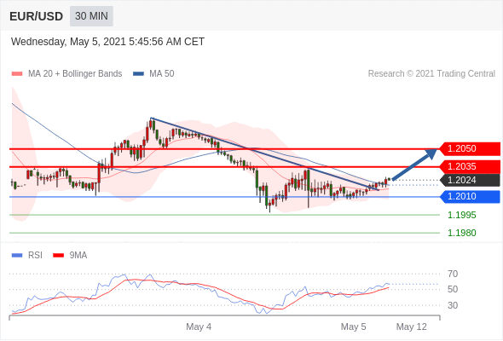Toggle MA 20 + Bollinger Bands legend swatch
This screenshot has width=503, height=341.
(x=17, y=74)
